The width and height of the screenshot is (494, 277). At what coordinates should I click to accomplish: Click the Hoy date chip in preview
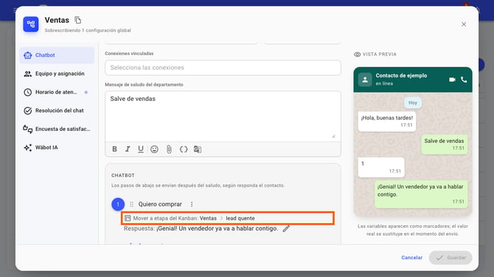[x=413, y=102]
